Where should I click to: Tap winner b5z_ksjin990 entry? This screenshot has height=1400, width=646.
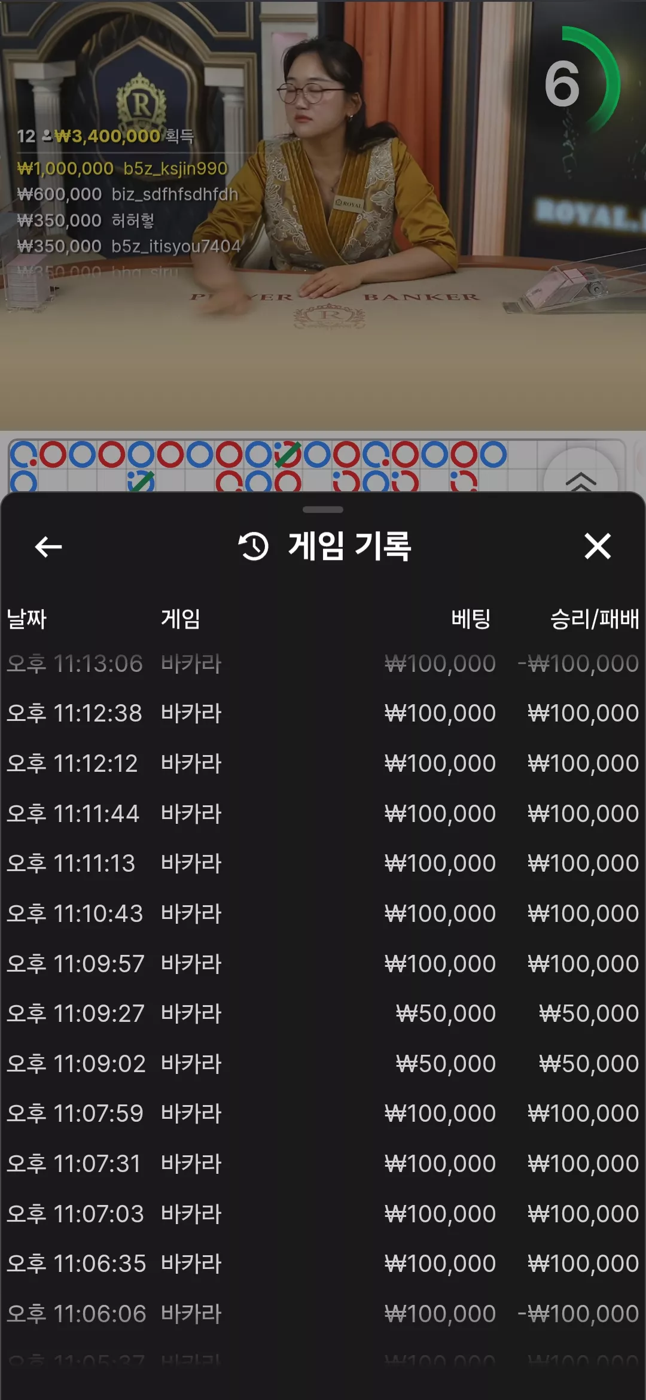(123, 168)
